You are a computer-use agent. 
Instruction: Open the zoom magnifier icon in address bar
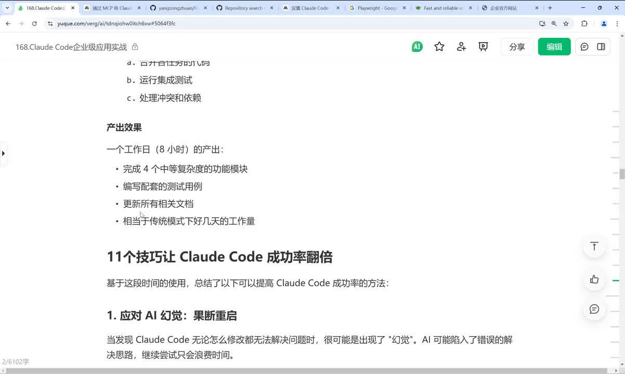click(x=554, y=23)
